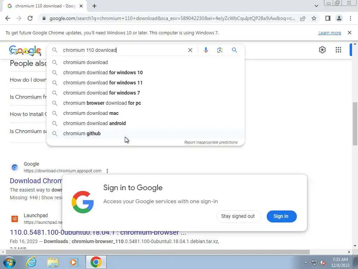The width and height of the screenshot is (358, 269).
Task: Click the blue magnifier search button
Action: coord(234,50)
